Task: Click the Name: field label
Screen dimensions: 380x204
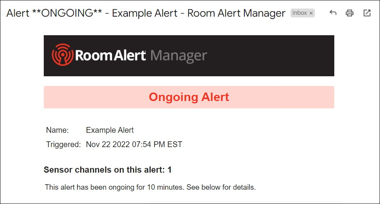Action: click(x=57, y=130)
